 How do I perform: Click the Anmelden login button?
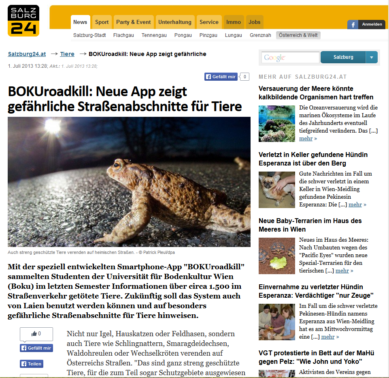[x=372, y=24]
